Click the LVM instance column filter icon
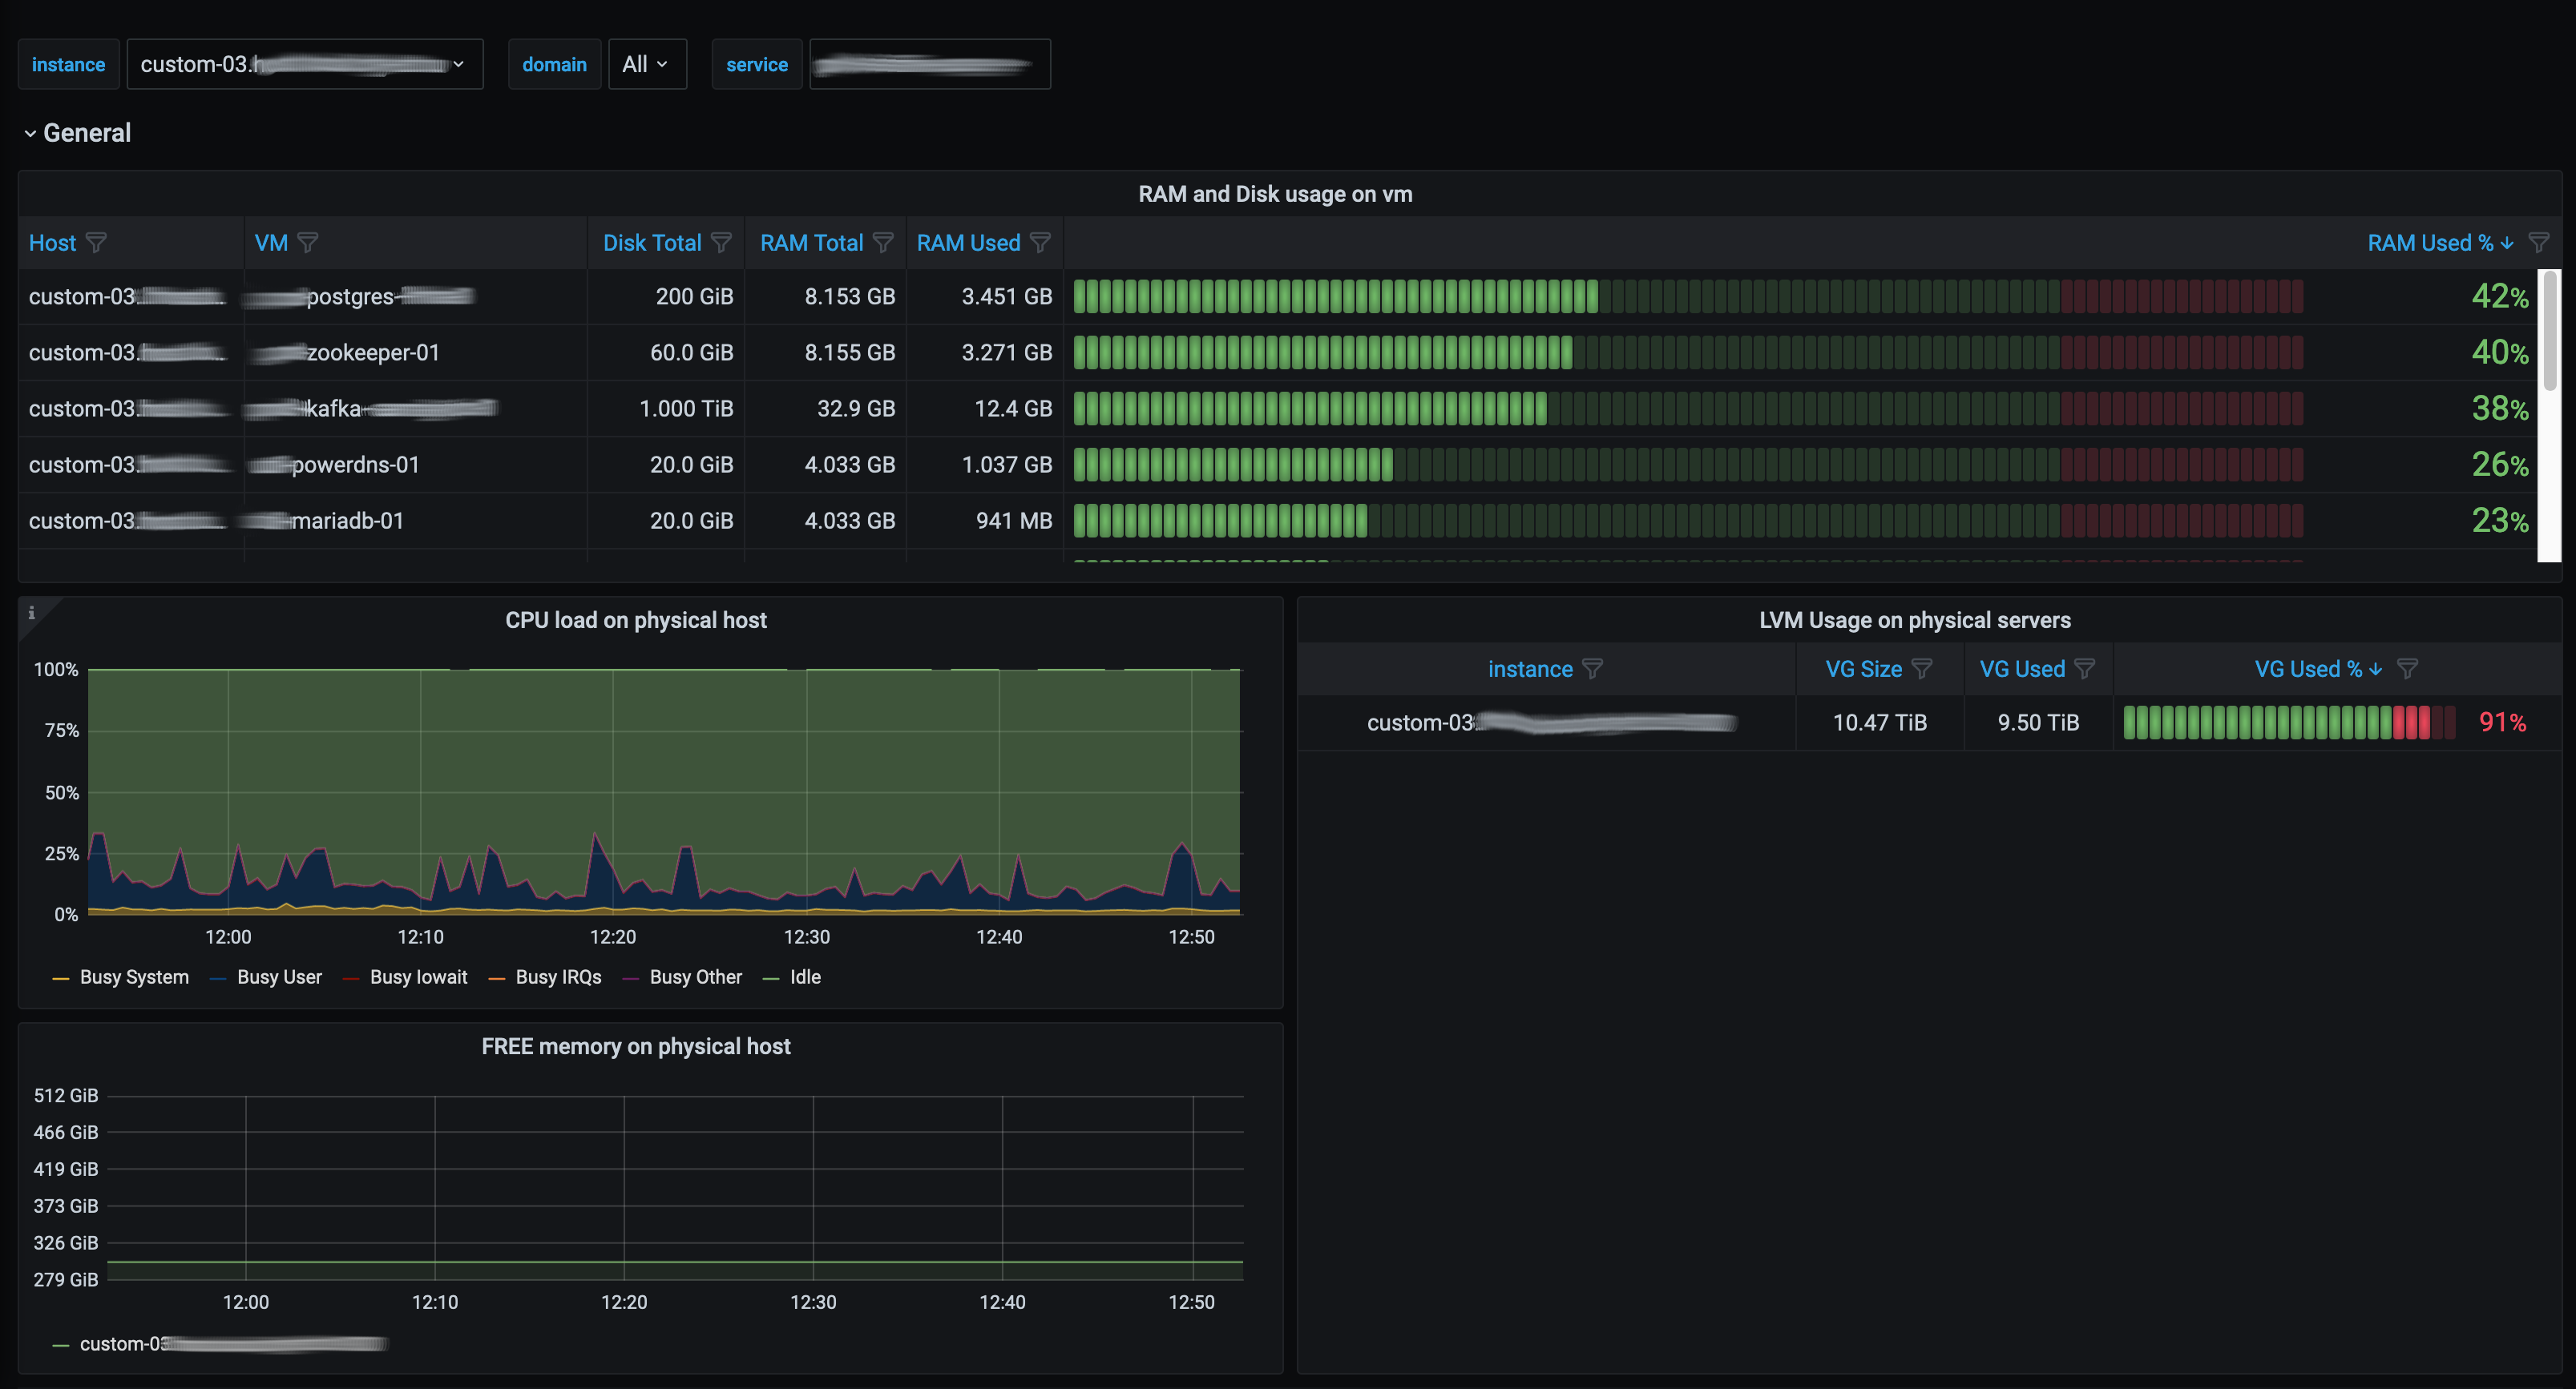The height and width of the screenshot is (1389, 2576). [x=1593, y=669]
